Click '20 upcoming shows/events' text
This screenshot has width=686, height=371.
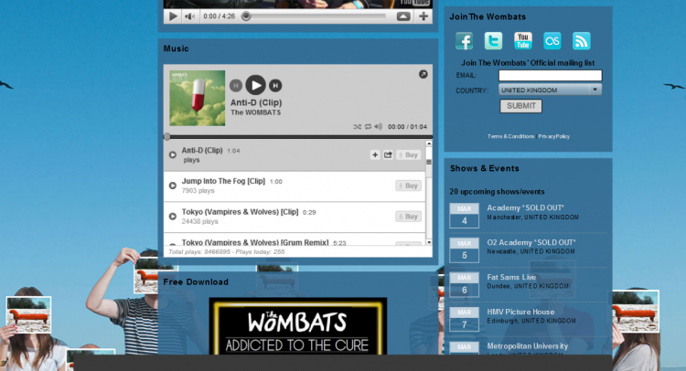pyautogui.click(x=497, y=192)
